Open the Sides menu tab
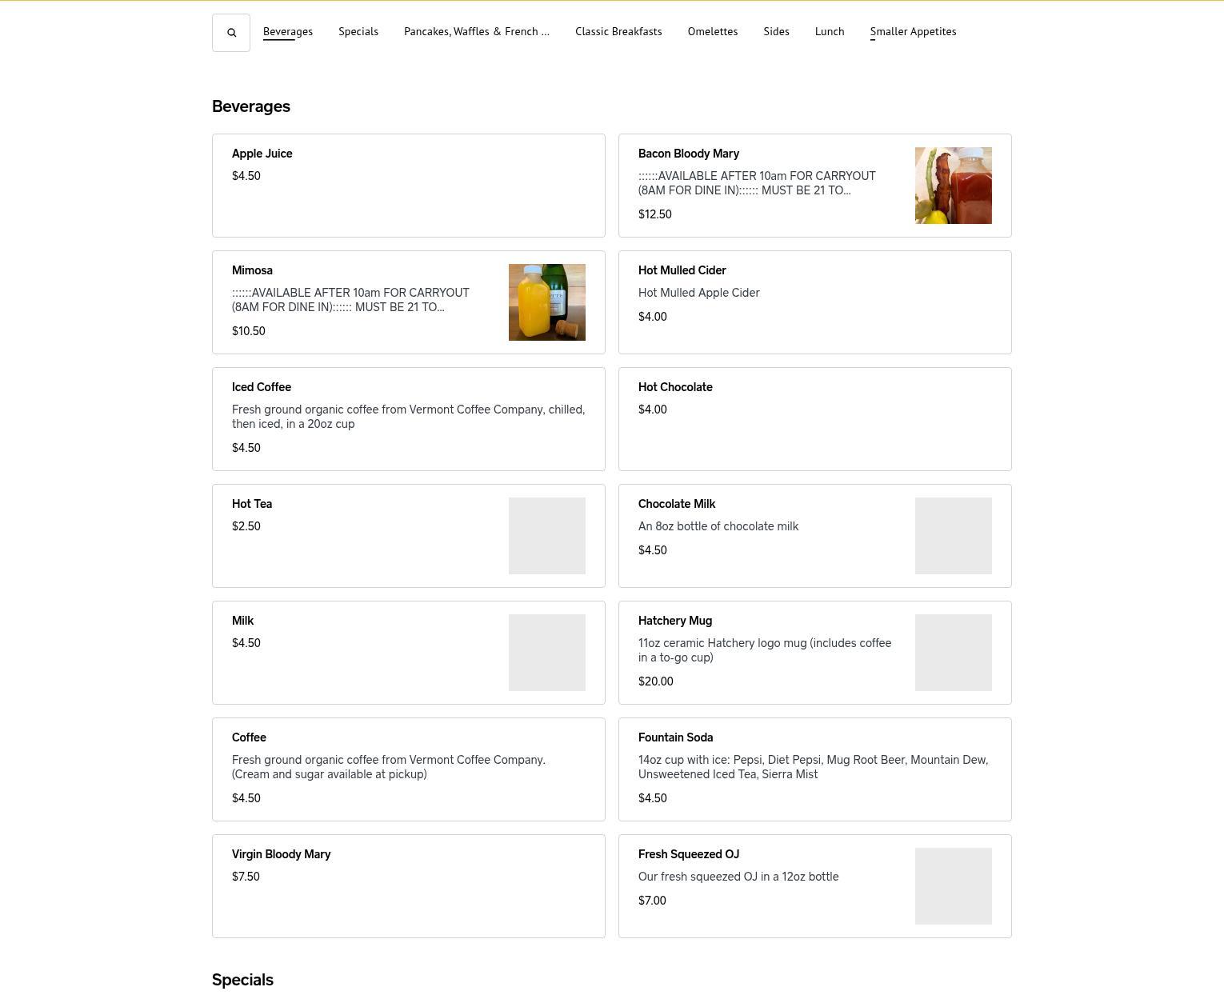 pos(776,32)
